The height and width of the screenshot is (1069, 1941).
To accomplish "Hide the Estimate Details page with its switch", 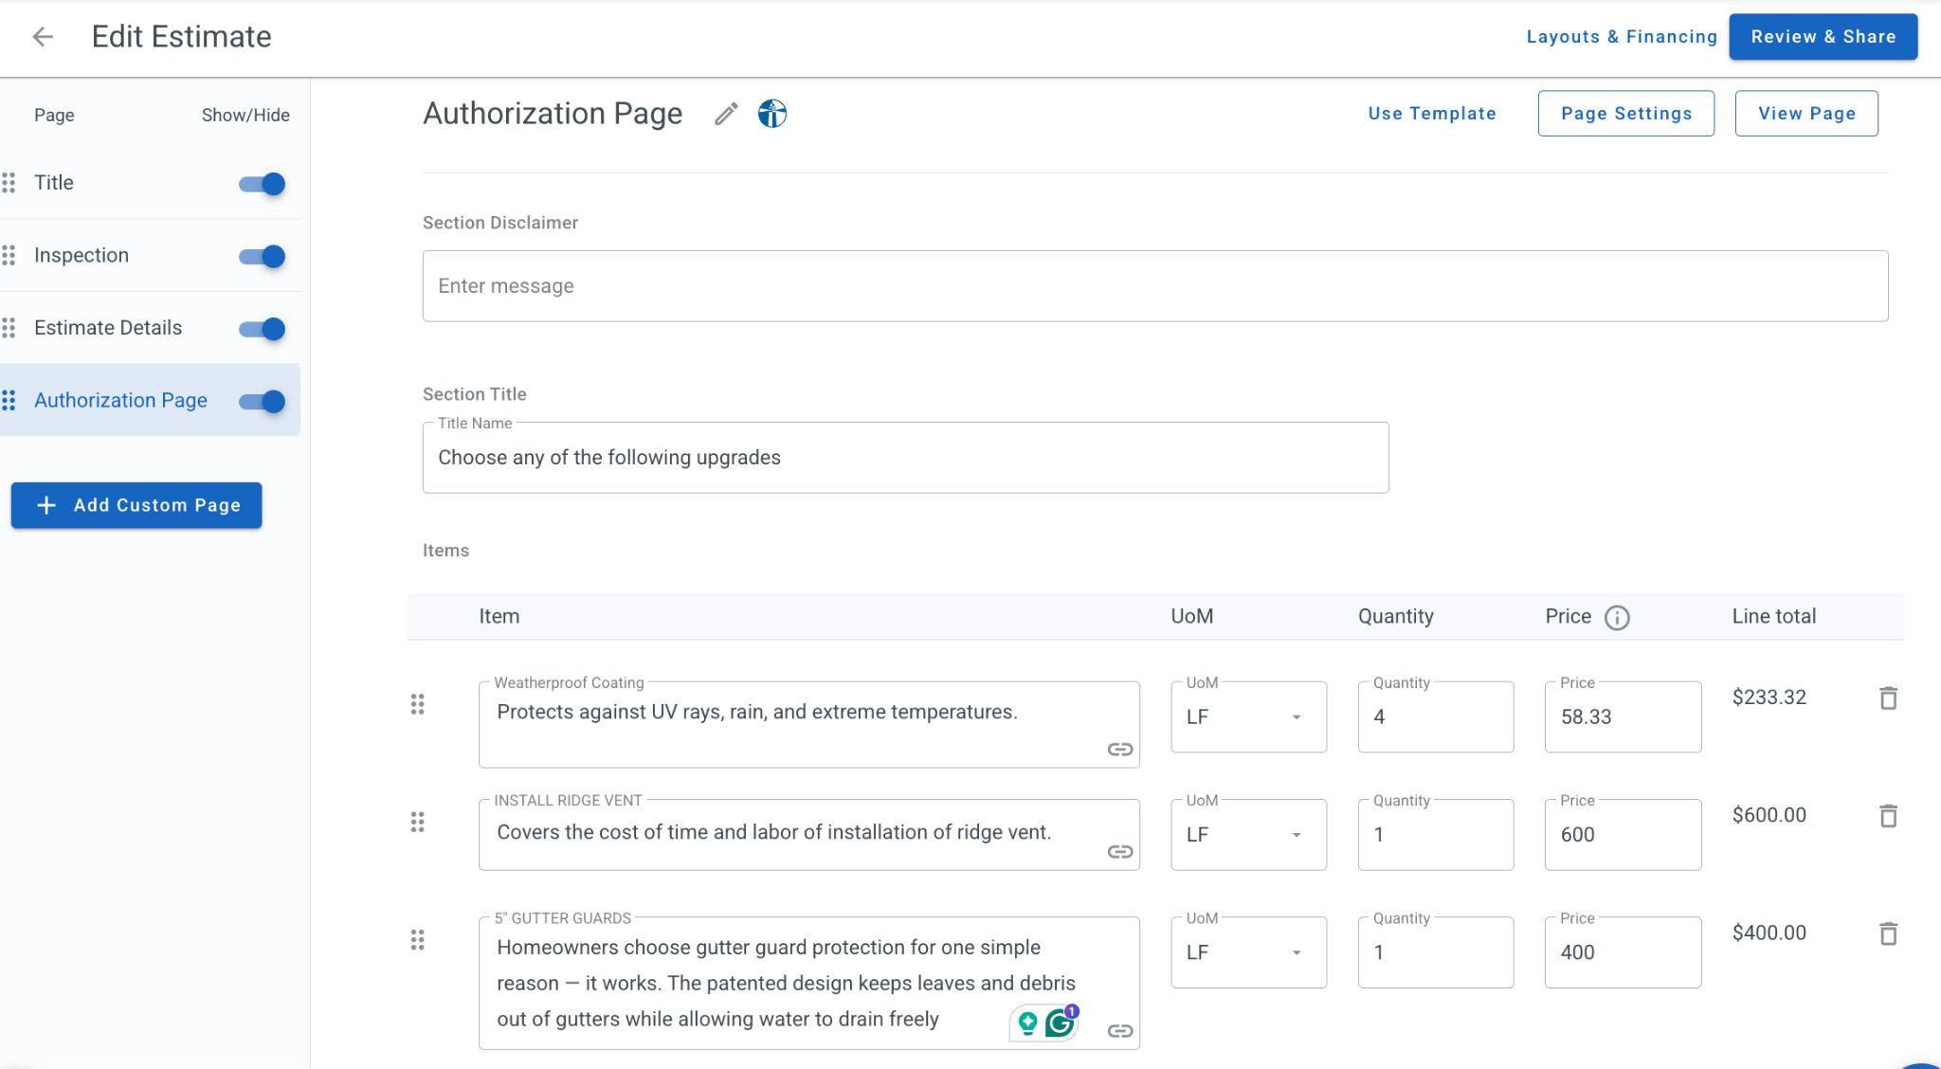I will click(x=263, y=329).
